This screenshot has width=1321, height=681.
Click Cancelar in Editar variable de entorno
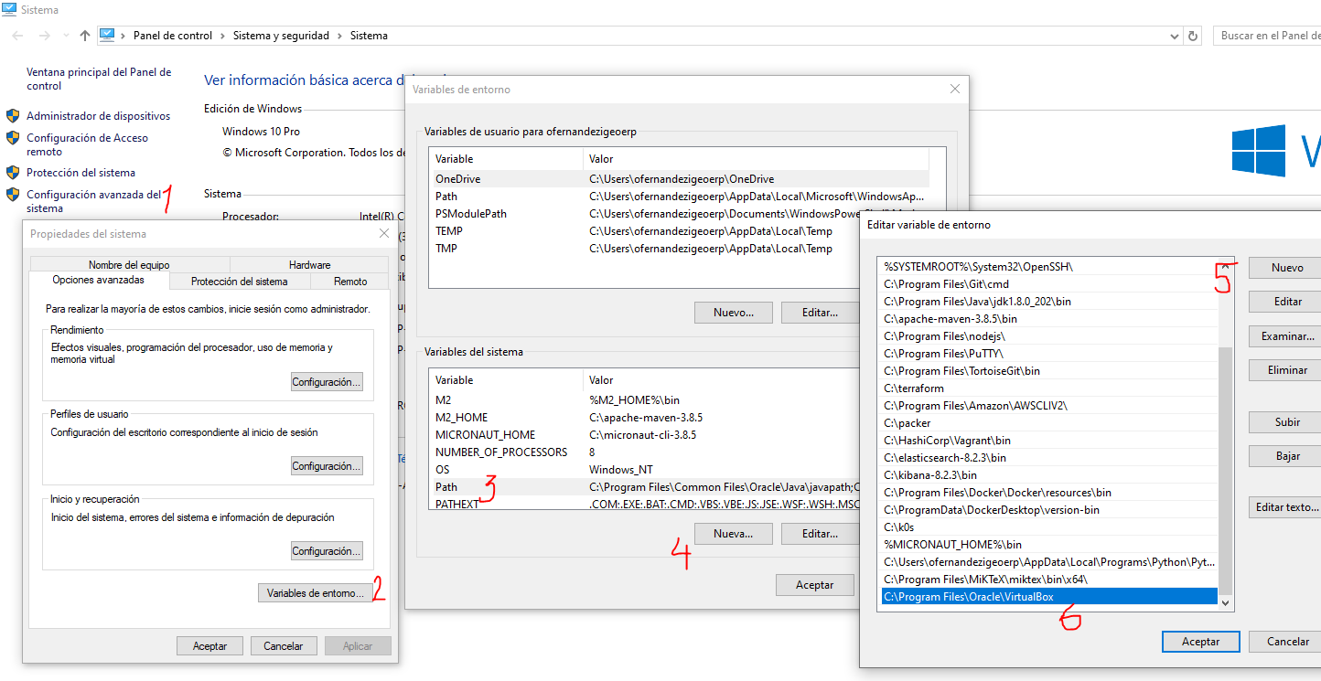coord(1287,642)
